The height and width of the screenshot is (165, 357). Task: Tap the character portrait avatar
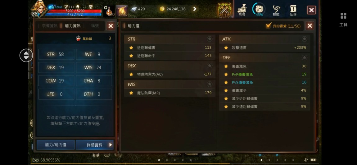(39, 9)
